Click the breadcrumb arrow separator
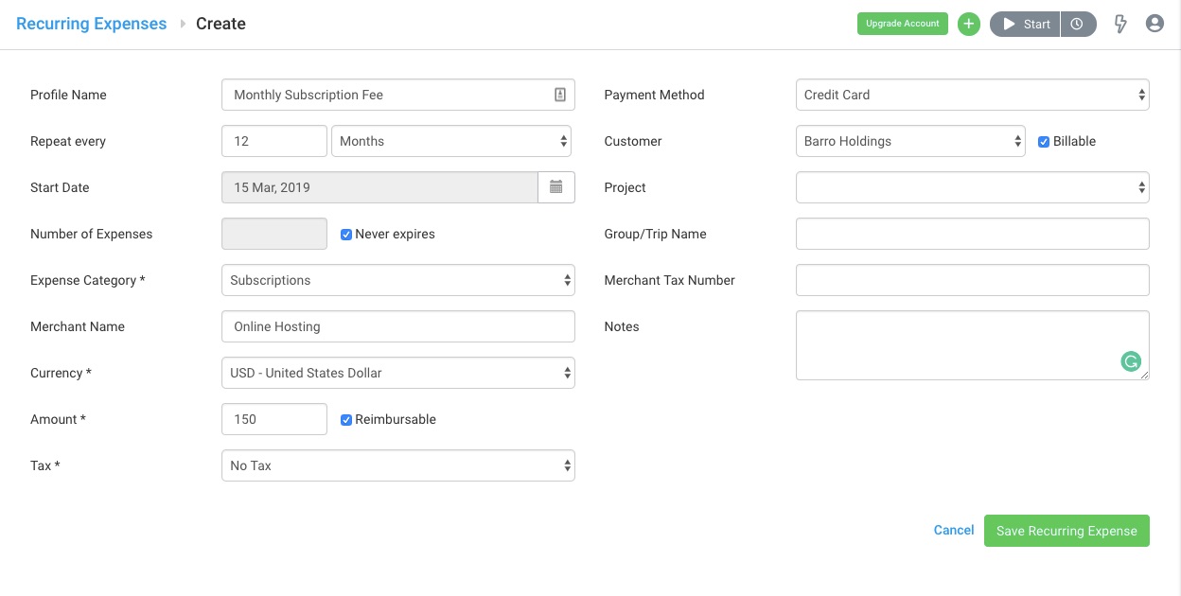The width and height of the screenshot is (1181, 596). (x=183, y=24)
